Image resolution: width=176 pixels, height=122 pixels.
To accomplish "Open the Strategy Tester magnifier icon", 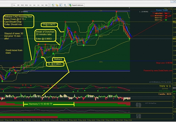I will pos(65,5).
